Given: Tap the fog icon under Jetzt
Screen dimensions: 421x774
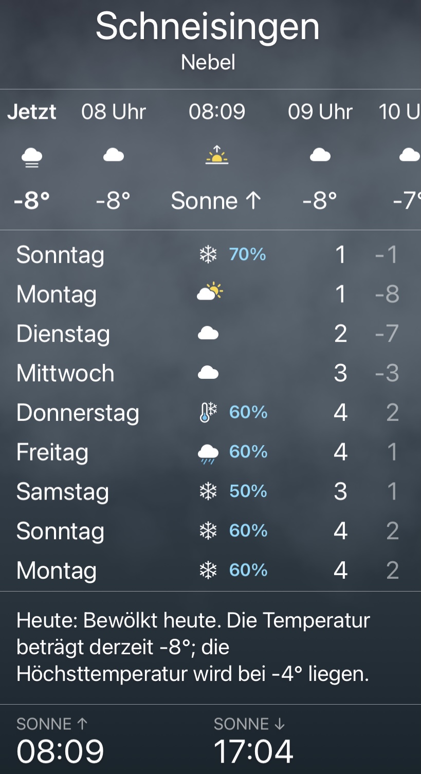Looking at the screenshot, I should point(32,156).
